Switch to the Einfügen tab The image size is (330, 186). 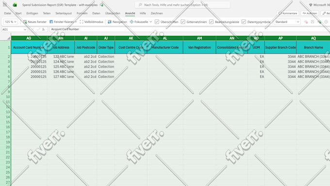(32, 13)
